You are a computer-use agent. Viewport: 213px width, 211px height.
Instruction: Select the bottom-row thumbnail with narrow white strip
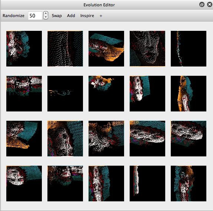tap(147, 184)
